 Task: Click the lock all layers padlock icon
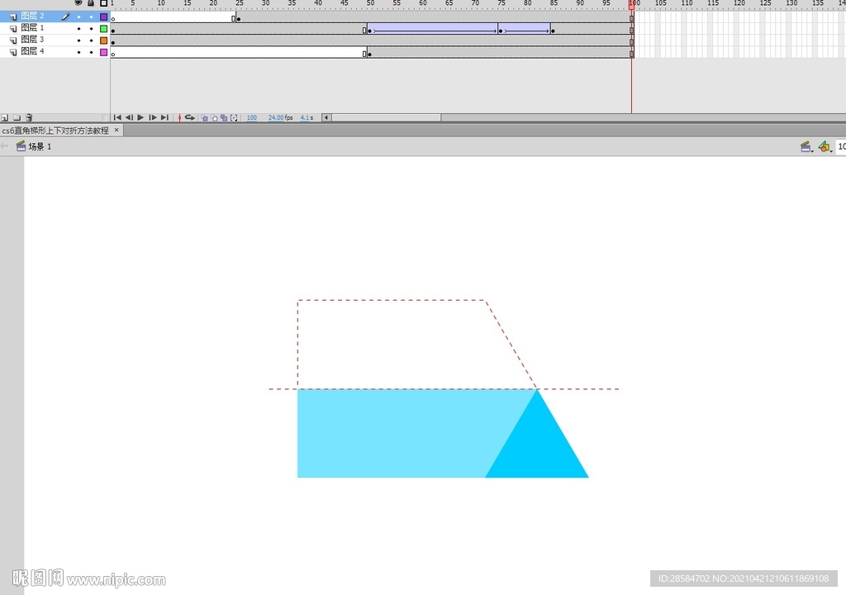[x=91, y=2]
